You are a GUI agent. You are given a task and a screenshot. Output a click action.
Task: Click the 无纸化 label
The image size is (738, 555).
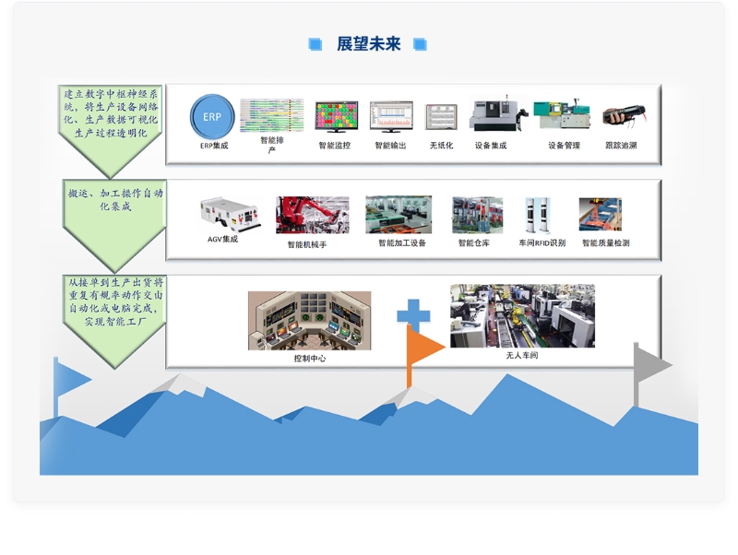[x=441, y=146]
